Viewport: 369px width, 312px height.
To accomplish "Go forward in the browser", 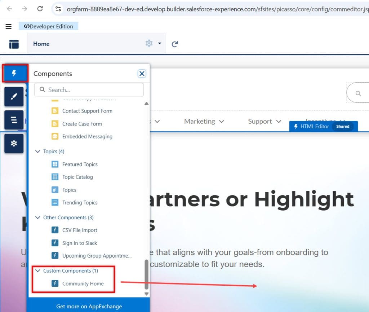I will (x=25, y=9).
